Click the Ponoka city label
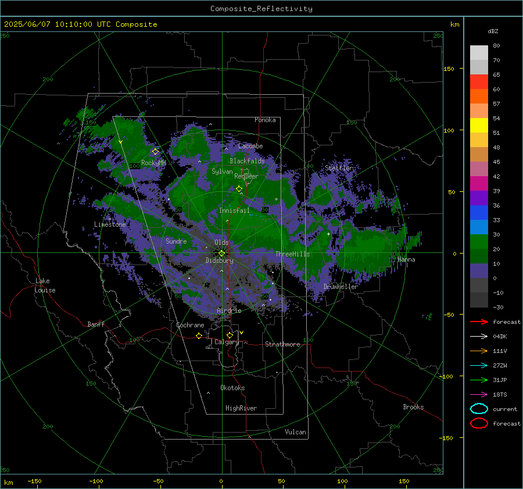523x489 pixels. point(265,120)
